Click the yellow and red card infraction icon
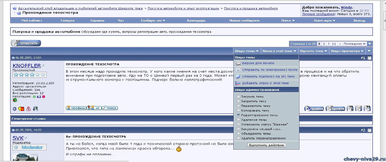Screen dimensions: 386x162 click(21, 109)
